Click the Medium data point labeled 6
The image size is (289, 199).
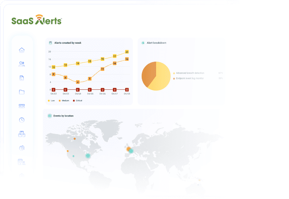(x=65, y=77)
